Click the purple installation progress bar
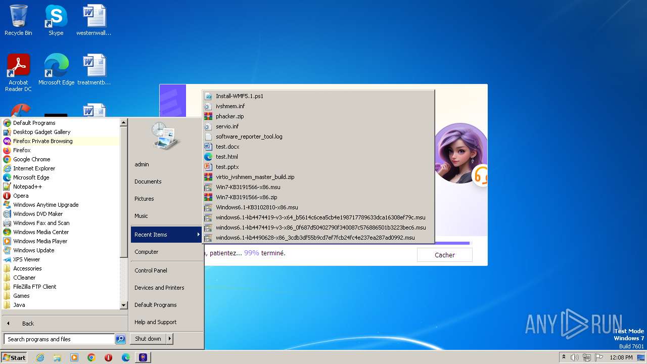This screenshot has height=364, width=647. coord(451,243)
